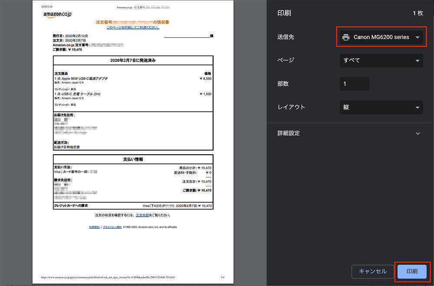Click the amazon.co.jp logo in preview
Viewport: 434px width, 286px height.
57,14
